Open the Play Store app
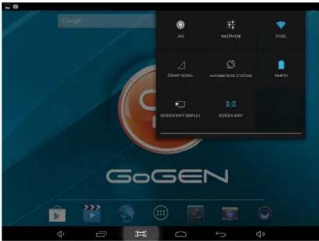Image resolution: width=319 pixels, height=241 pixels. [57, 213]
